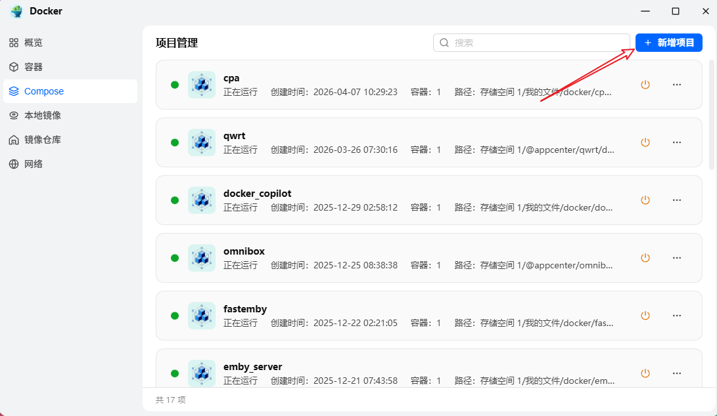Screen dimensions: 717x416
Task: Focus the 搜索 search field
Action: tap(532, 43)
